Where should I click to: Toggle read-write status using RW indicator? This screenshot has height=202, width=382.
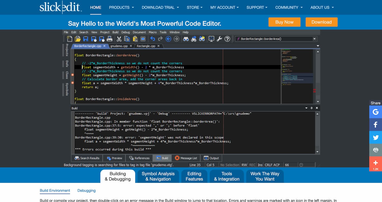[x=244, y=165]
